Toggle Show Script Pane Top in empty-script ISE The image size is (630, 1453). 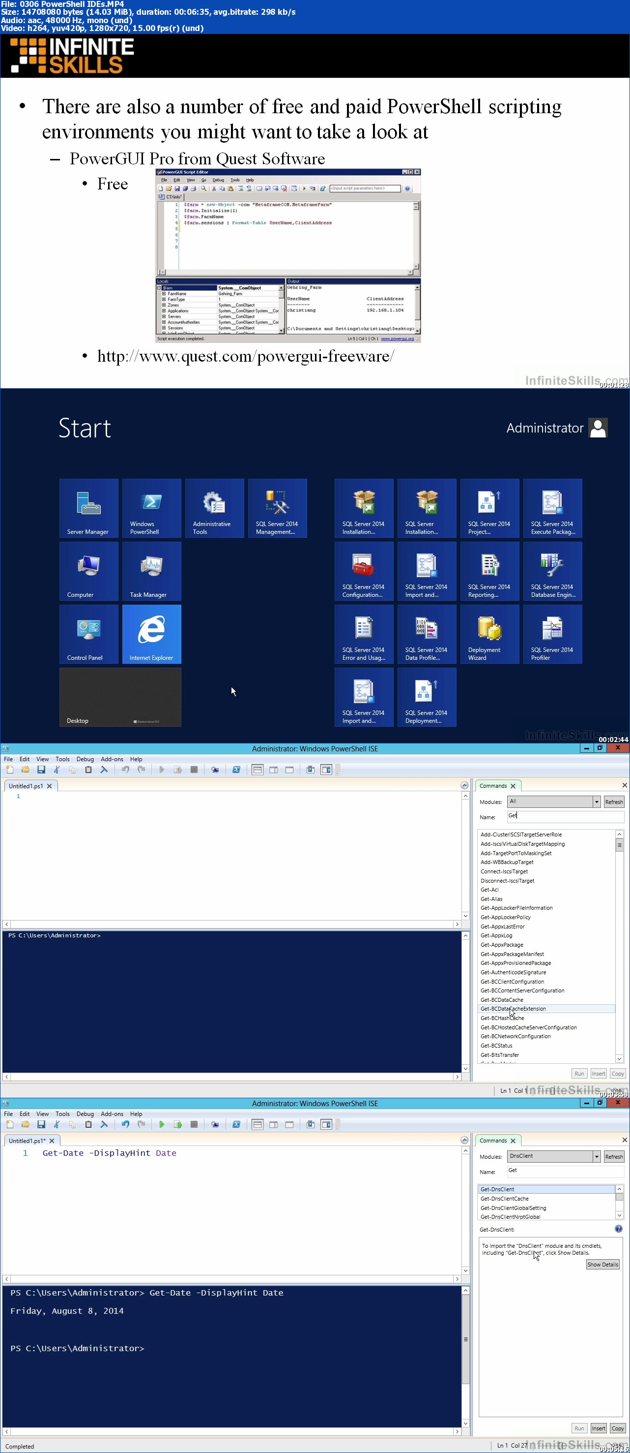pyautogui.click(x=258, y=770)
